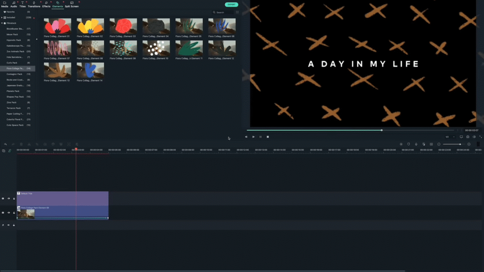Open the Transitions tab
This screenshot has height=272, width=484.
[x=34, y=5]
